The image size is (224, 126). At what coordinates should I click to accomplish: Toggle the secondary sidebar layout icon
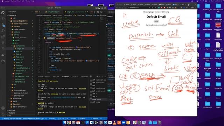coord(102,8)
